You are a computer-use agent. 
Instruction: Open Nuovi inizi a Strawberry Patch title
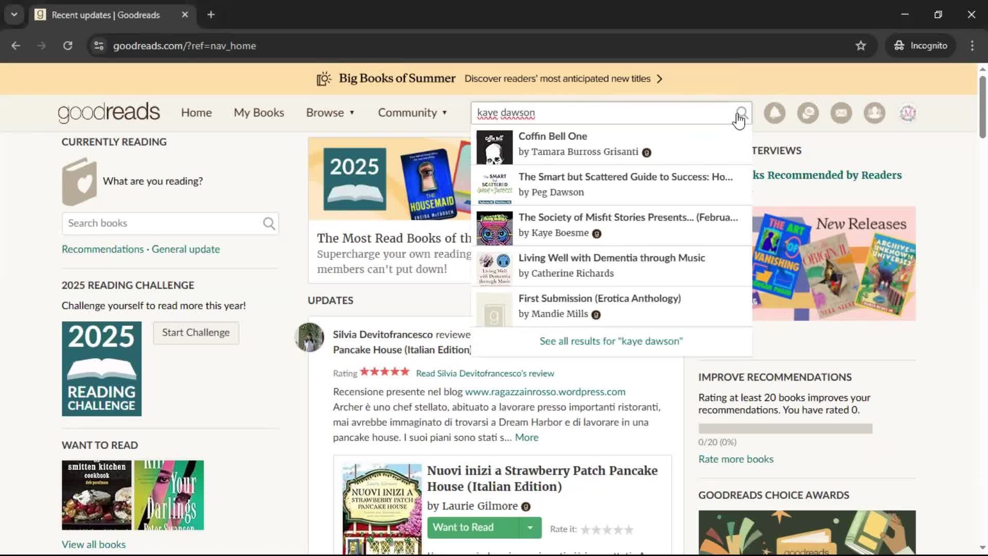[x=542, y=479]
